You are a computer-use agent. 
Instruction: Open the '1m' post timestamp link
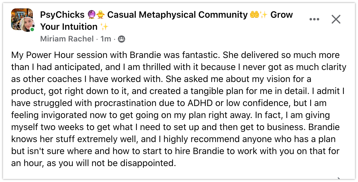pyautogui.click(x=106, y=39)
